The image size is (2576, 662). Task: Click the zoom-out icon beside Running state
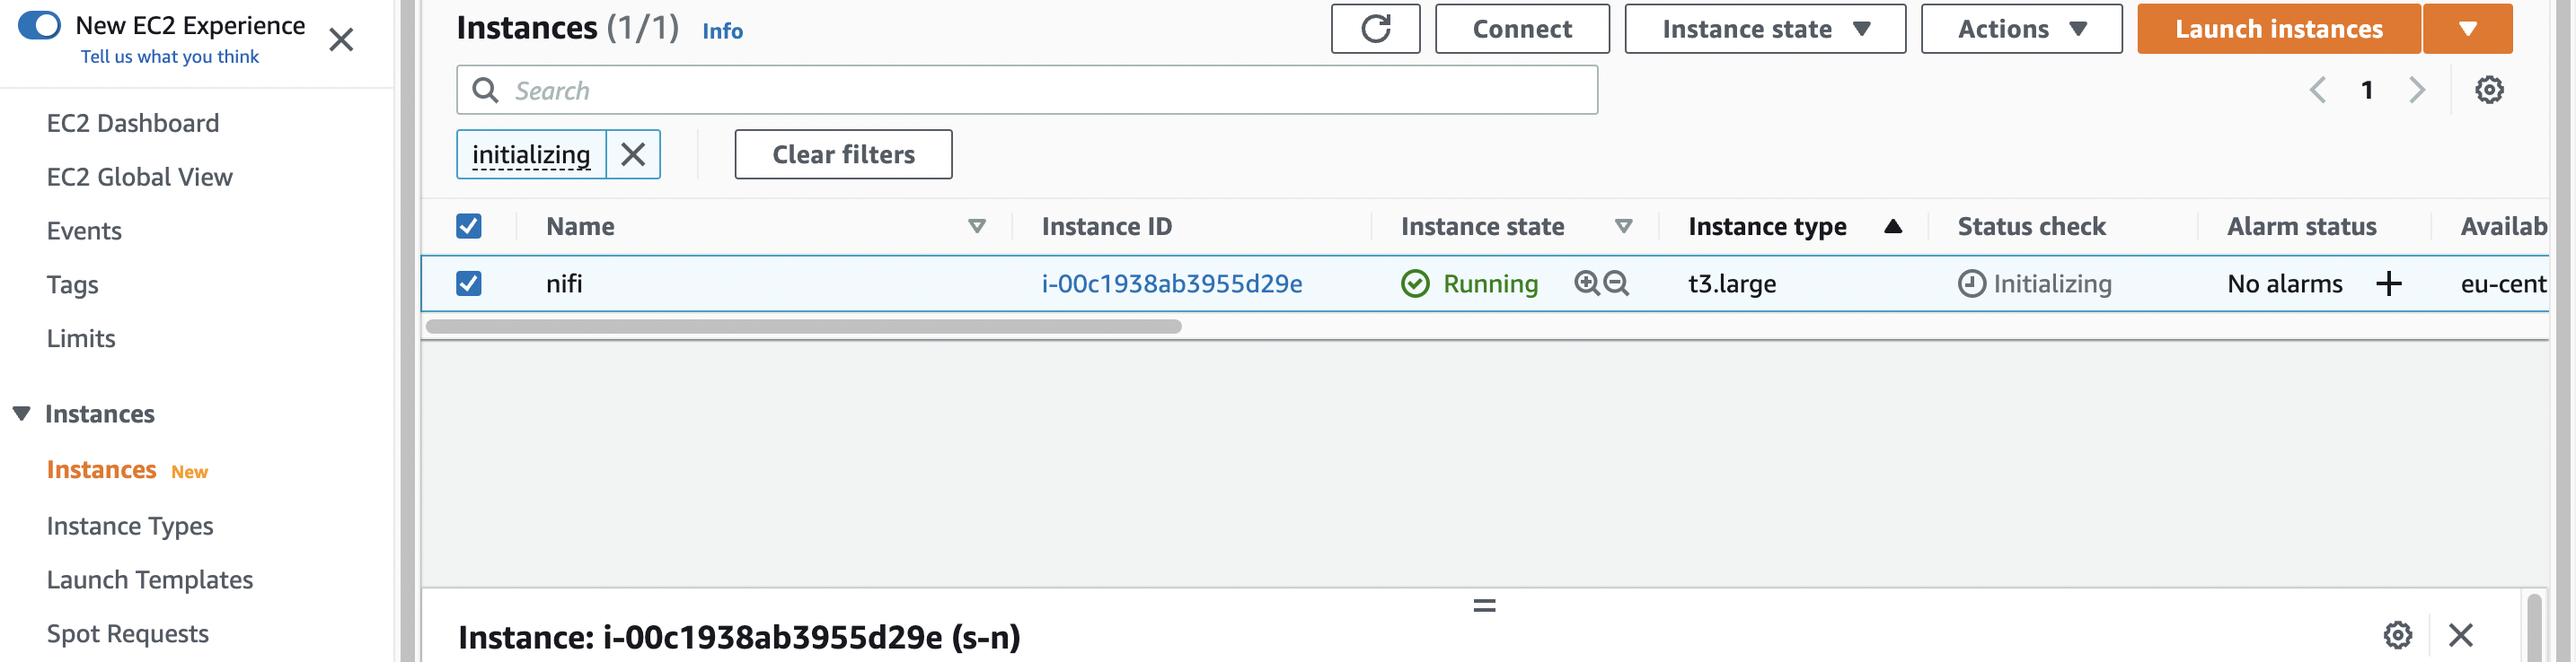click(1616, 283)
